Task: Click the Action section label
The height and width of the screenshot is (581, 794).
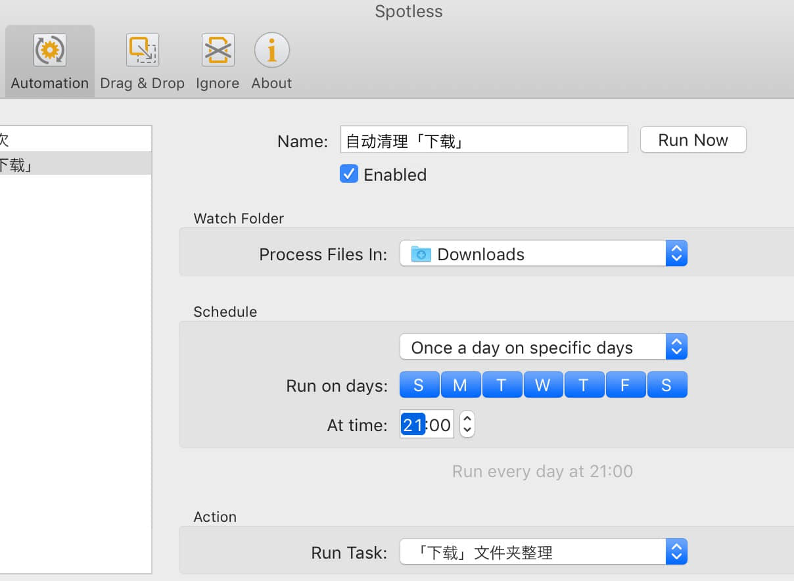Action: click(x=215, y=517)
